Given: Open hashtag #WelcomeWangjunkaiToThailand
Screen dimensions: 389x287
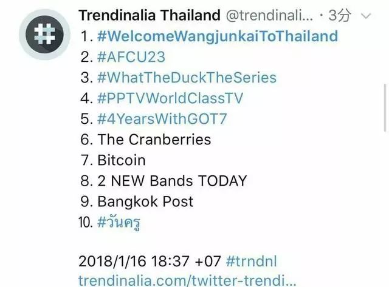Looking at the screenshot, I should coord(218,36).
